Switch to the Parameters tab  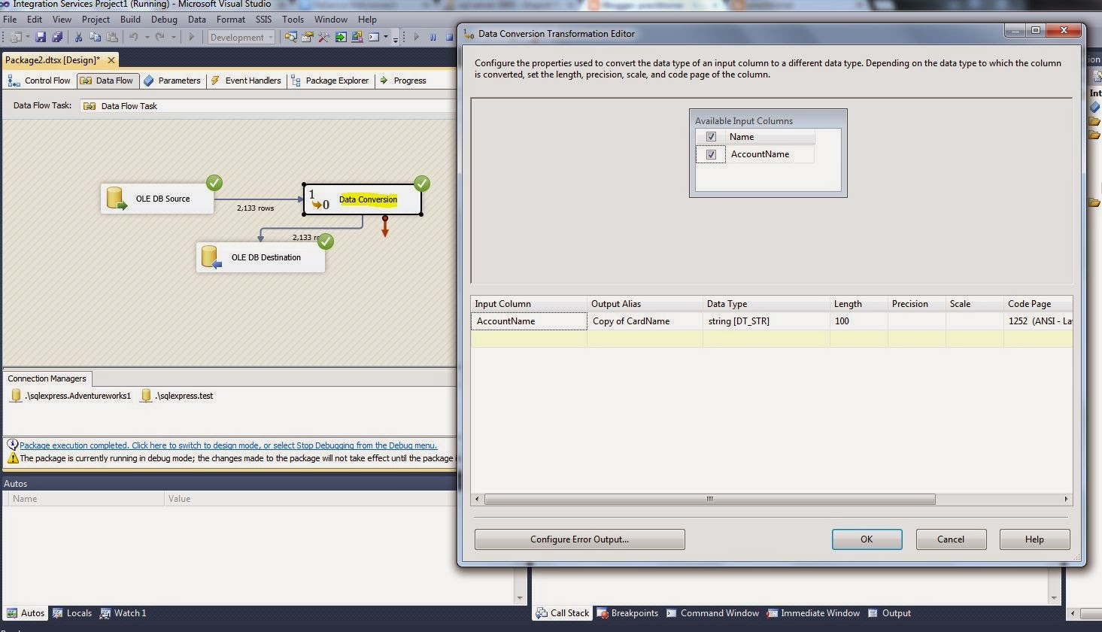pyautogui.click(x=172, y=81)
